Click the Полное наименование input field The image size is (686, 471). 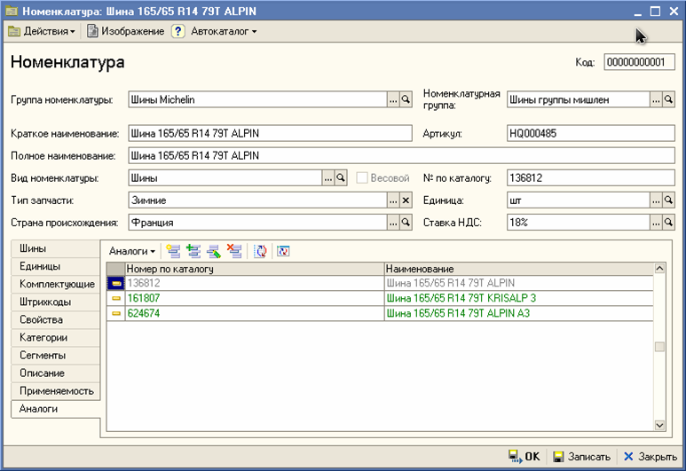[401, 156]
